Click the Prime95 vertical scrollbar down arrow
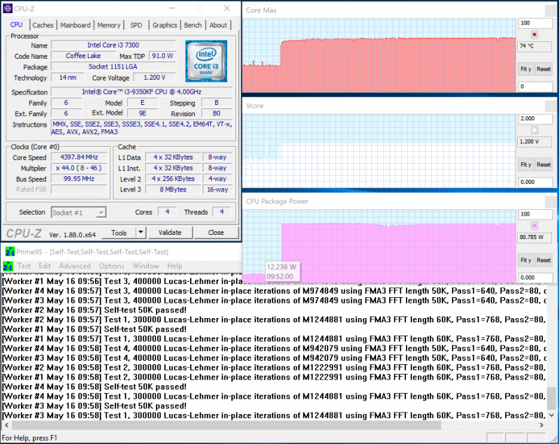This screenshot has width=559, height=444. click(551, 415)
